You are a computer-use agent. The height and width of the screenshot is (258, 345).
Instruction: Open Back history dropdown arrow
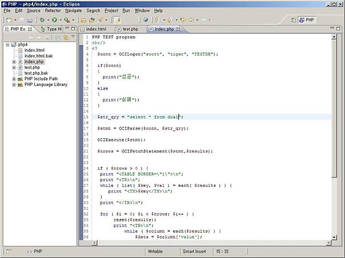(197, 20)
